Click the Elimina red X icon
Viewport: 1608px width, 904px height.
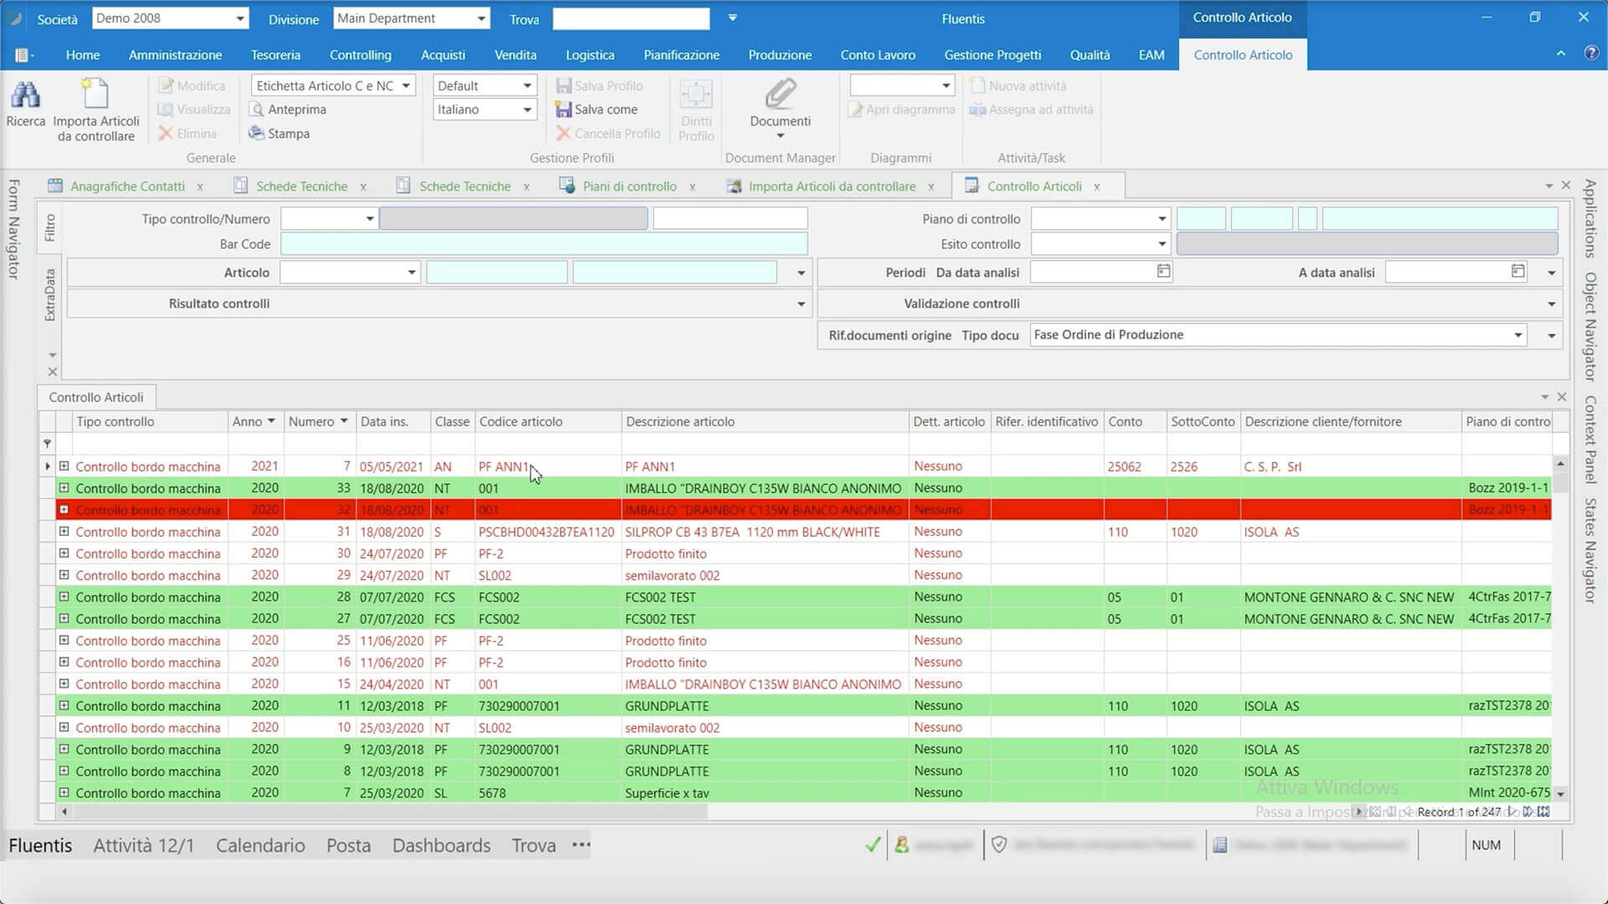(166, 133)
